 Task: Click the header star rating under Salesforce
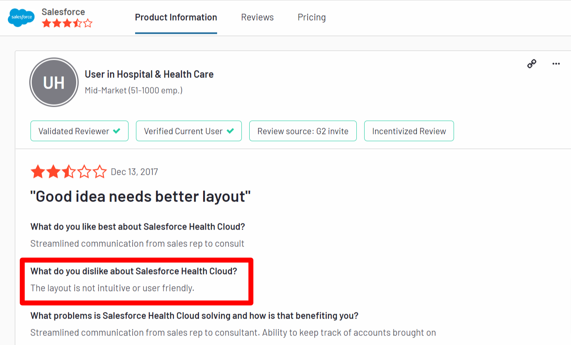coord(67,23)
